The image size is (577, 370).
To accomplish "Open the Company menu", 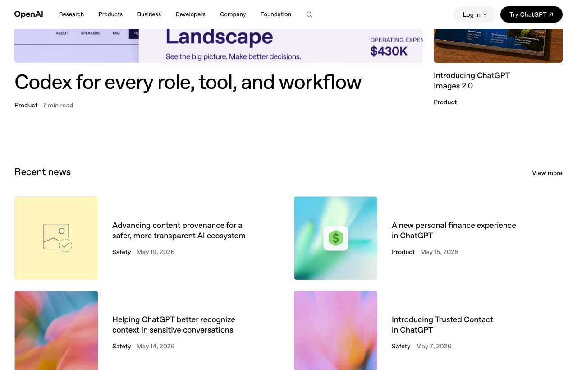I will tap(233, 14).
